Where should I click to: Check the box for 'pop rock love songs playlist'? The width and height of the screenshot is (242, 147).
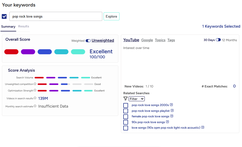click(x=126, y=111)
